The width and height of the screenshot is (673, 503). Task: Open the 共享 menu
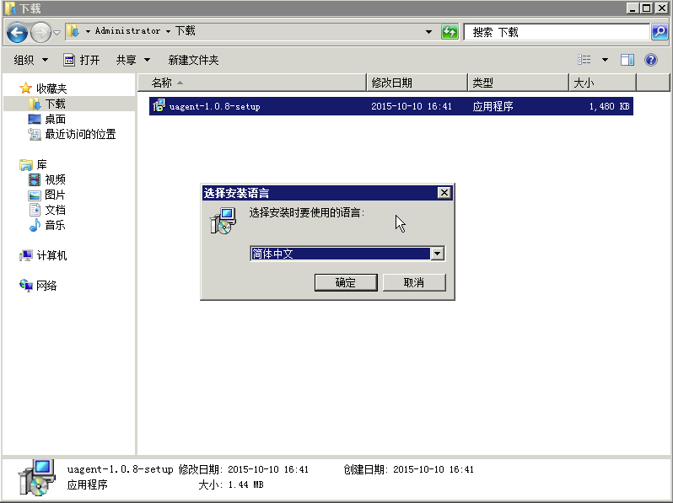tap(132, 60)
